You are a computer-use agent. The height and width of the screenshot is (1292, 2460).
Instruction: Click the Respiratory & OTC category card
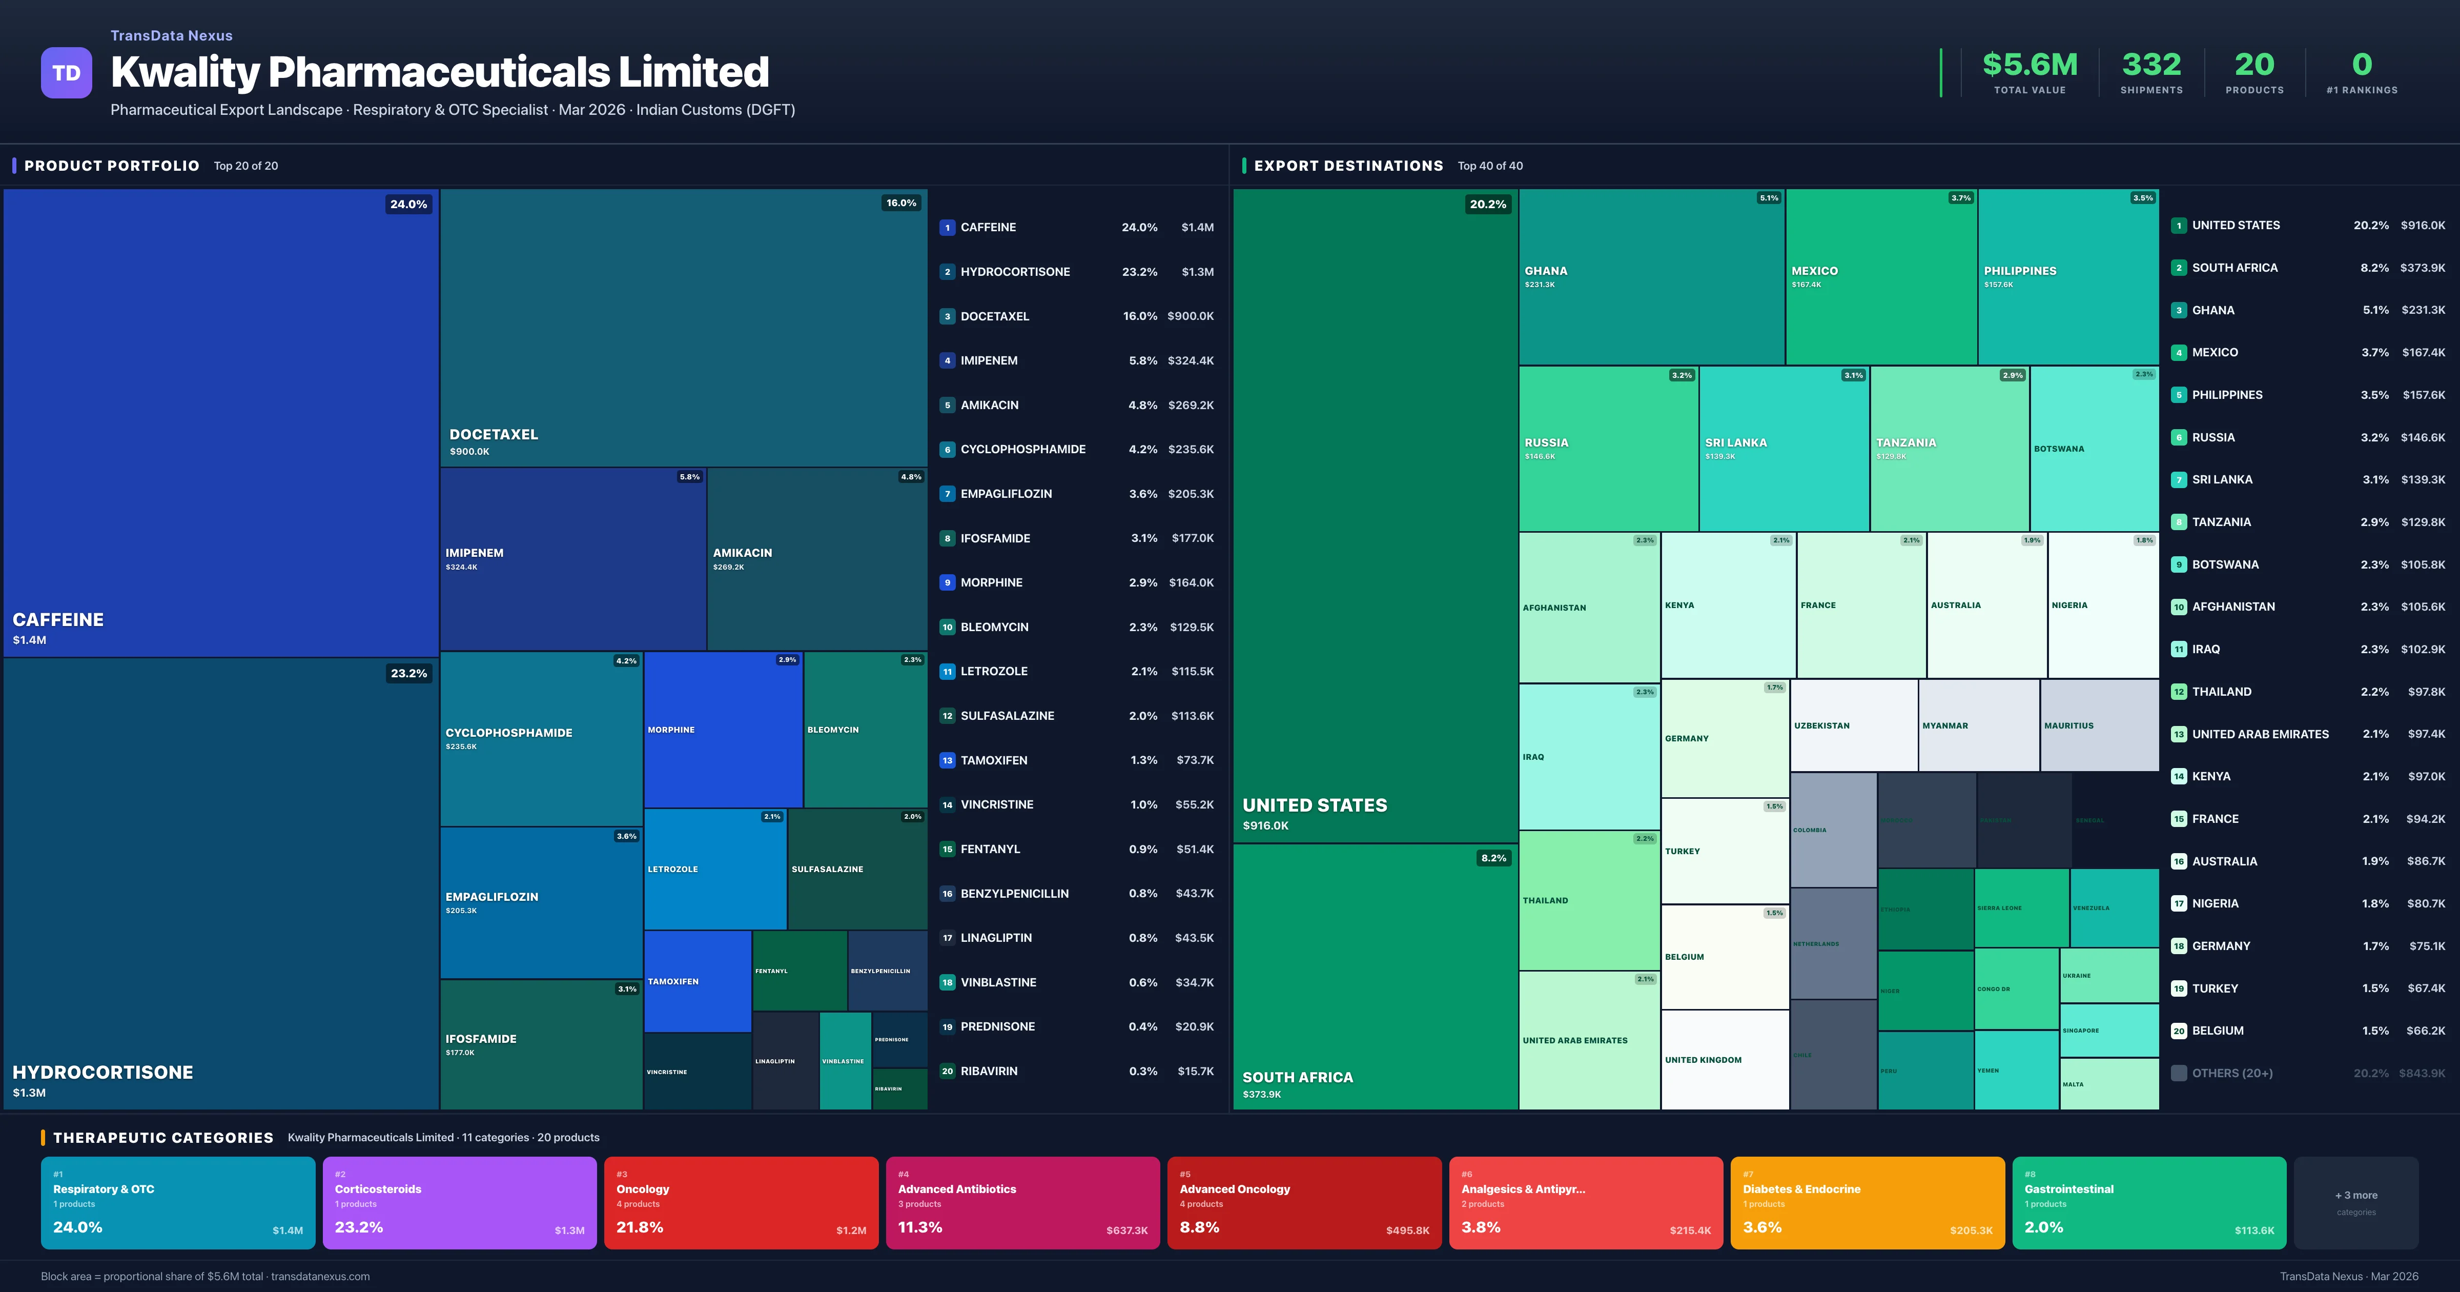coord(178,1202)
